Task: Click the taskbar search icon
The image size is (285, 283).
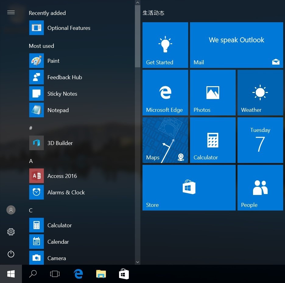Action: click(x=33, y=274)
